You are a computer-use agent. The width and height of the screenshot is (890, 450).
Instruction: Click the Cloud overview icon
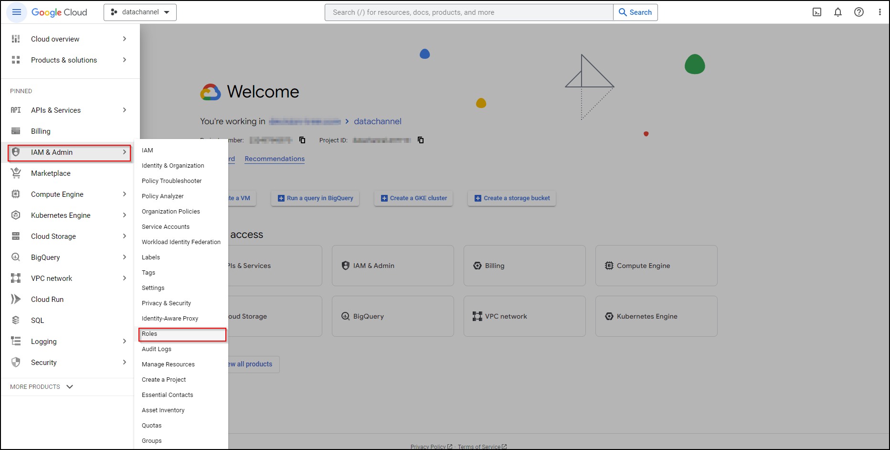pos(16,39)
